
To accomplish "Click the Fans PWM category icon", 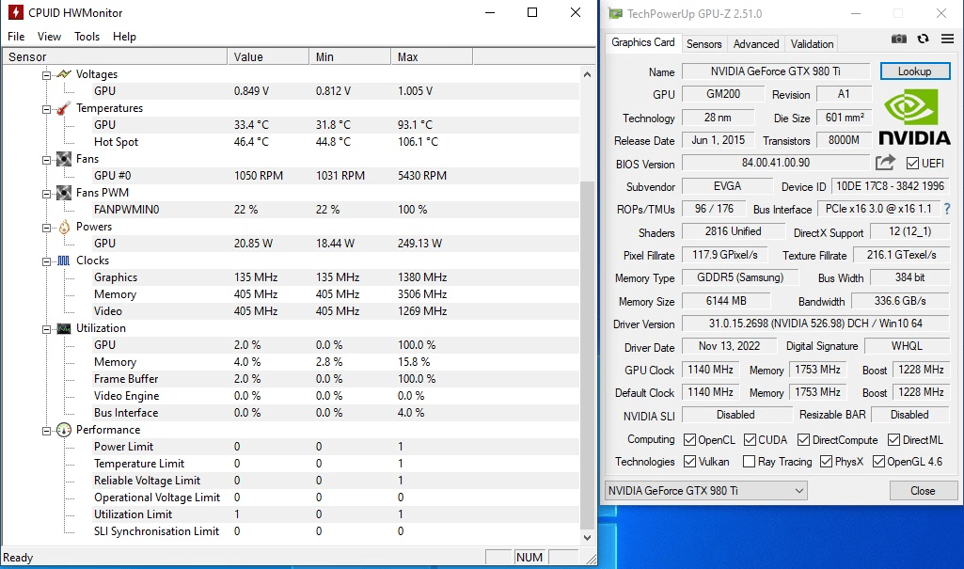I will pos(64,193).
